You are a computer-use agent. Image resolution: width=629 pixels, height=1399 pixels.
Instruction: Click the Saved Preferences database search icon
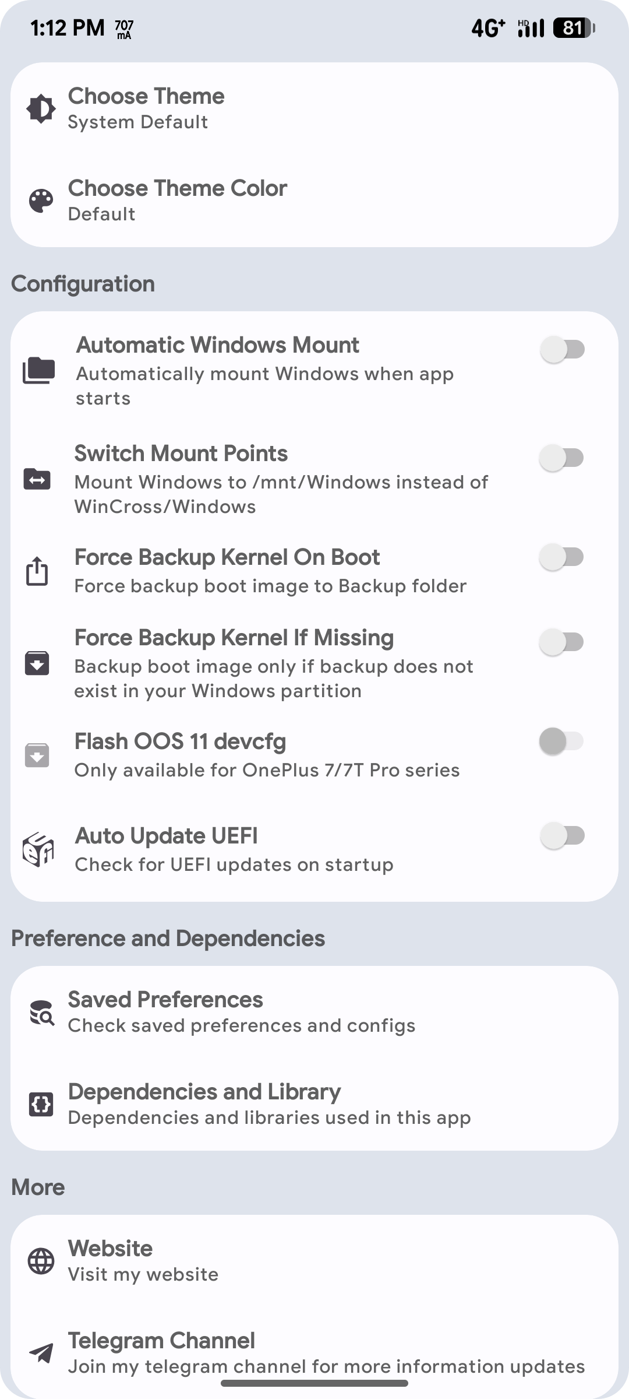click(x=41, y=1011)
